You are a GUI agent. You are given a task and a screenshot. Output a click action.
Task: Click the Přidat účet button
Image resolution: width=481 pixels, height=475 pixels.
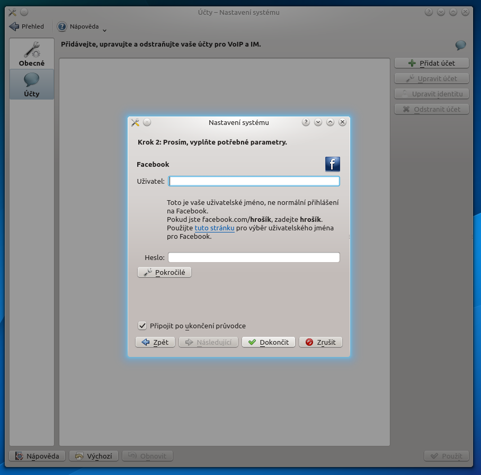click(x=431, y=63)
